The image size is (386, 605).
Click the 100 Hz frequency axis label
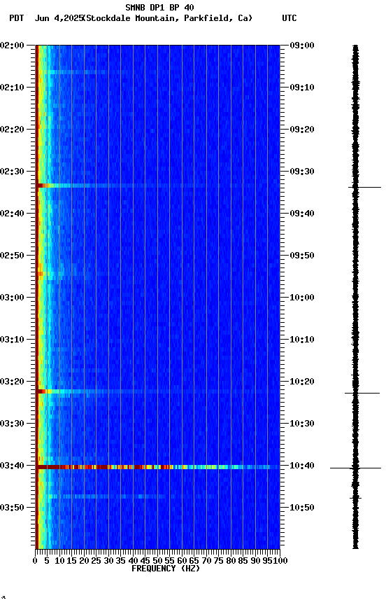(x=280, y=561)
